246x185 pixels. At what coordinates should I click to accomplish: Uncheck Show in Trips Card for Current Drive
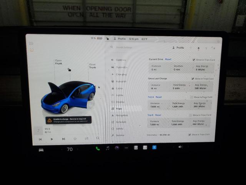[194, 60]
